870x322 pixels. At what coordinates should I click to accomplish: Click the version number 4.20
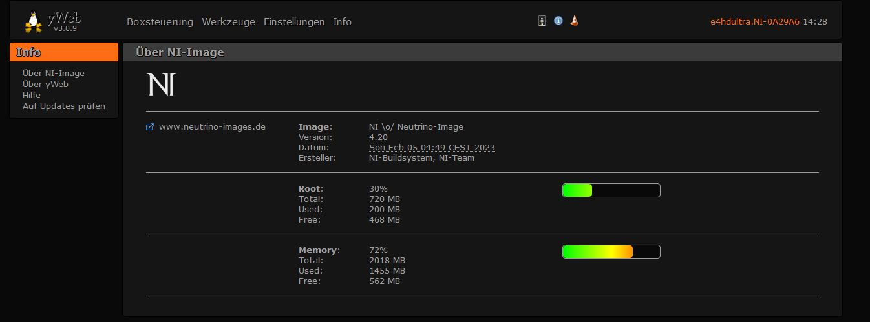378,137
